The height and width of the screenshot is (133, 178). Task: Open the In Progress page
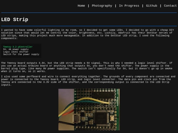(129, 6)
